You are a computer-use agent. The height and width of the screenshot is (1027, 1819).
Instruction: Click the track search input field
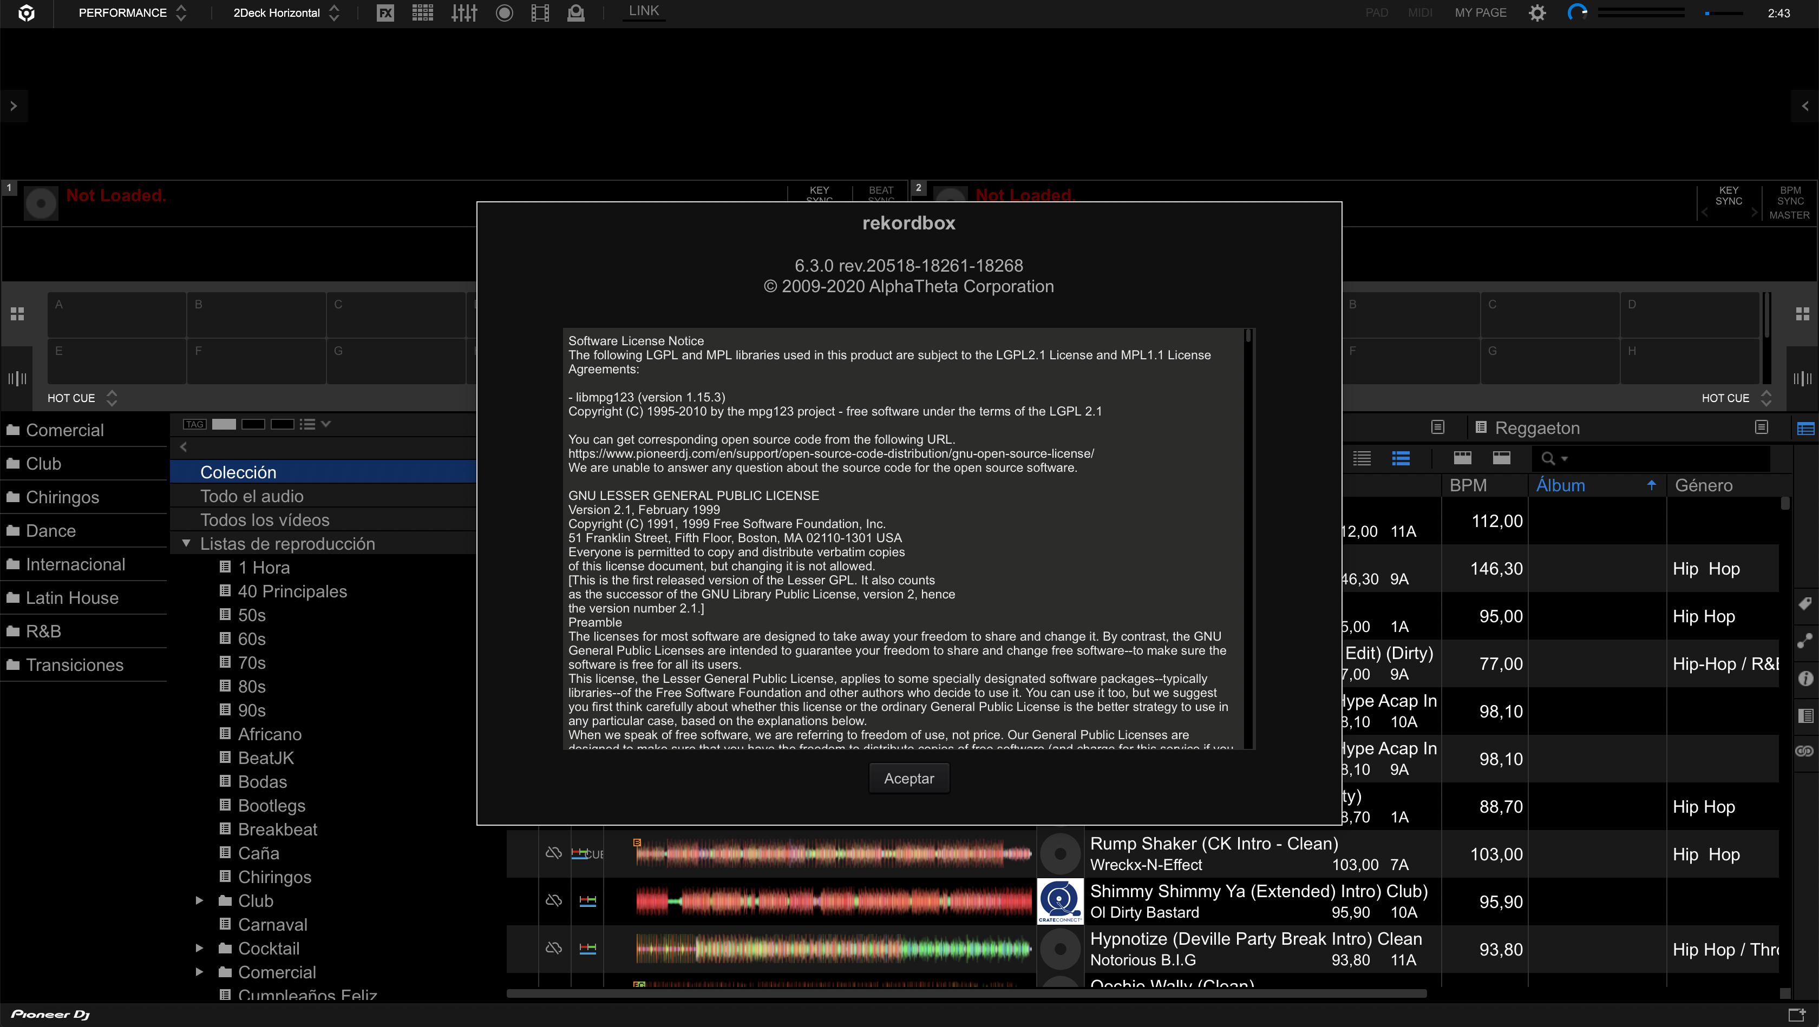[x=1669, y=459]
